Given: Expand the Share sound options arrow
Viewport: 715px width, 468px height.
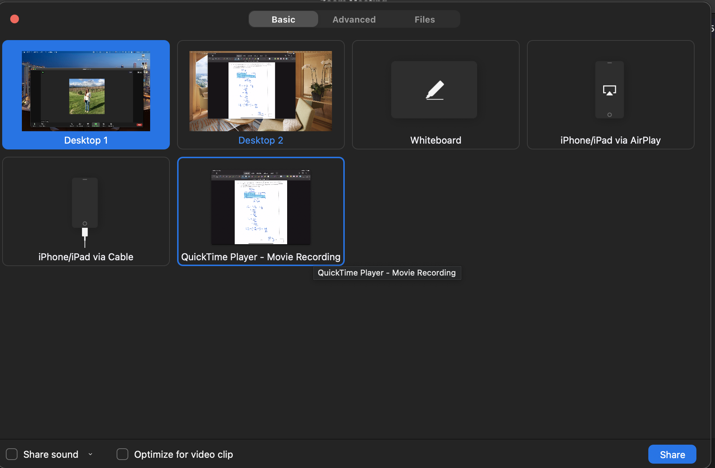Looking at the screenshot, I should pos(90,454).
